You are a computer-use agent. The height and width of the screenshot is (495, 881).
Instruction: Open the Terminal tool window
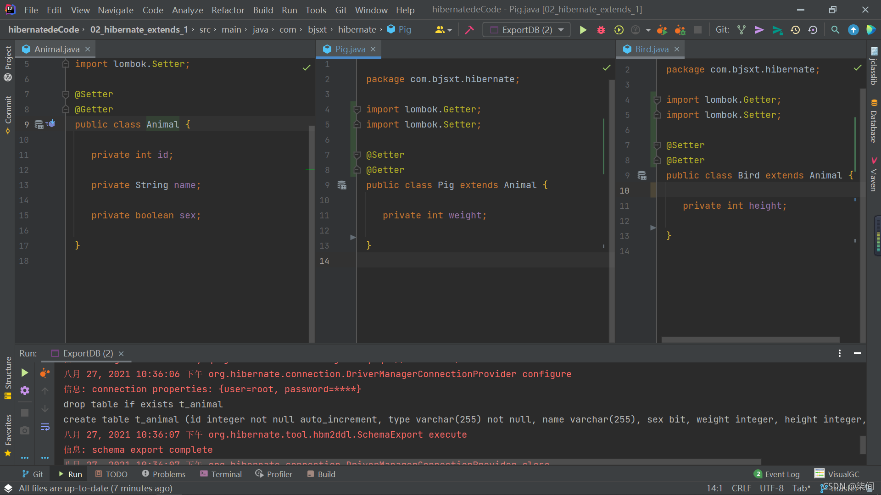click(x=221, y=474)
